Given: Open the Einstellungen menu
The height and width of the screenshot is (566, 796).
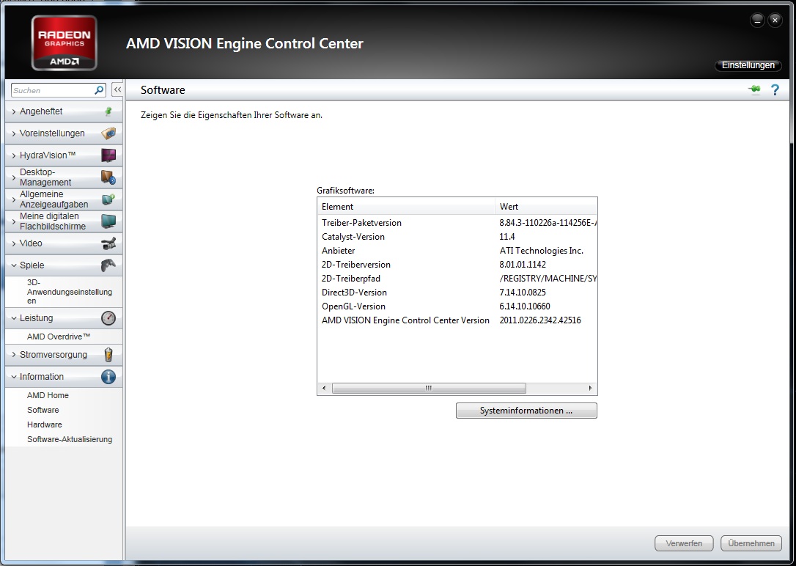Looking at the screenshot, I should point(748,65).
